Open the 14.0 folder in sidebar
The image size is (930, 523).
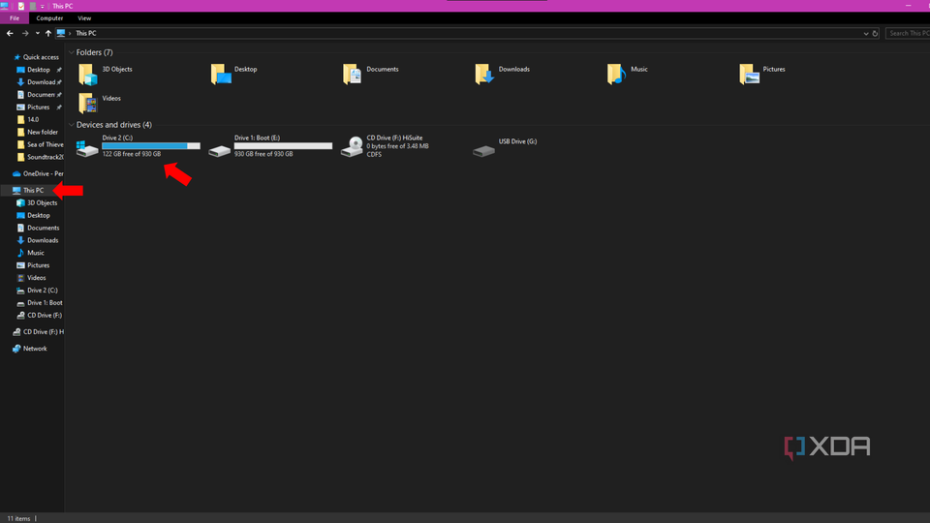[x=33, y=119]
